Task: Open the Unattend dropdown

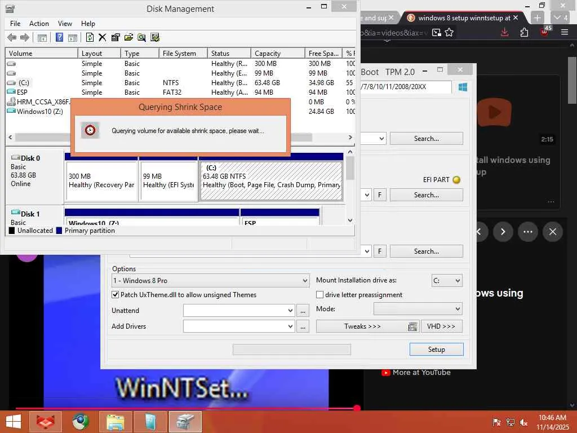Action: click(290, 311)
